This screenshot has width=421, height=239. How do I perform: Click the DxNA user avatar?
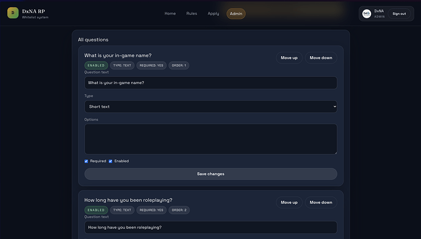point(367,13)
